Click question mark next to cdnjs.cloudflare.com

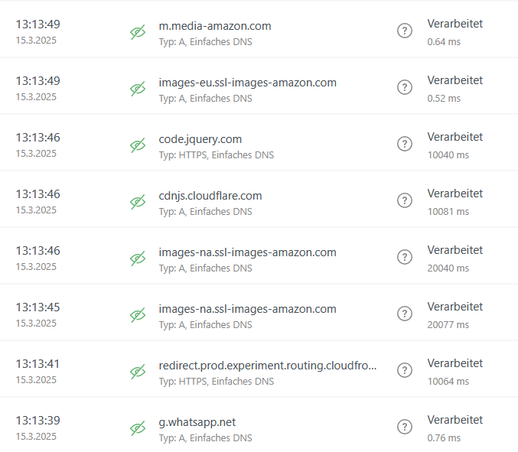point(404,200)
